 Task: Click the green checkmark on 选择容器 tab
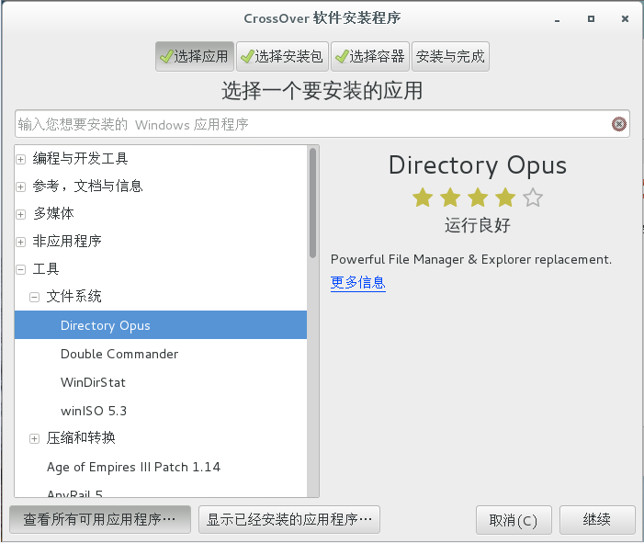(341, 56)
